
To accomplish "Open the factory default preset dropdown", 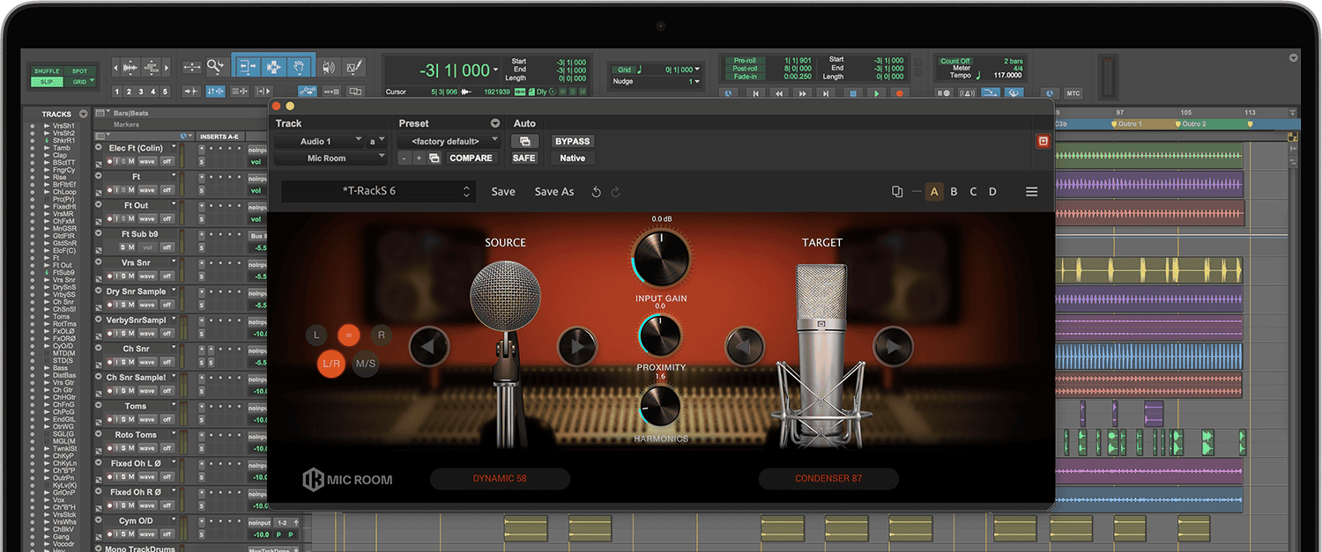I will (x=447, y=140).
